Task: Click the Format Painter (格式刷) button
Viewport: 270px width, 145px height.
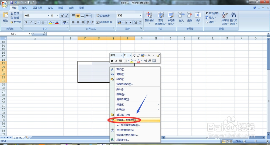Action: click(x=16, y=22)
